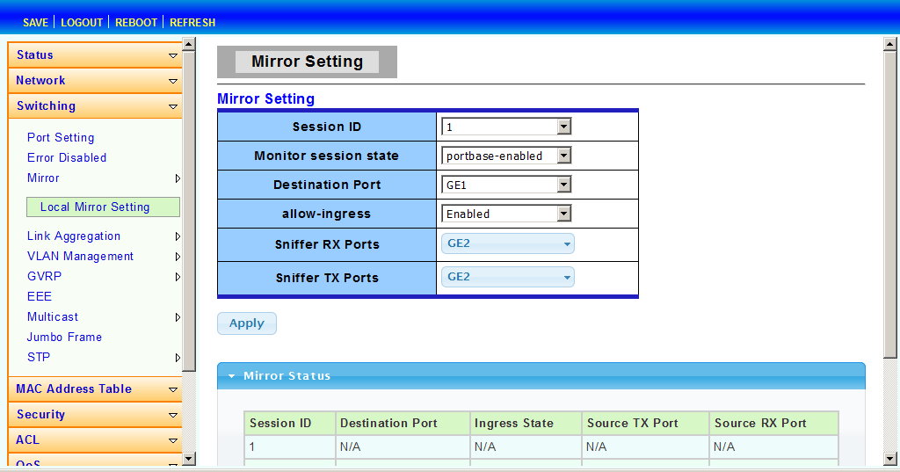Expand the Link Aggregation submenu
This screenshot has height=472, width=900.
coord(74,236)
